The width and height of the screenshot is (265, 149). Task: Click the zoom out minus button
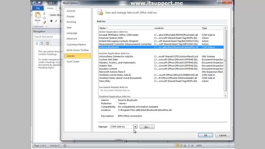pos(205,145)
